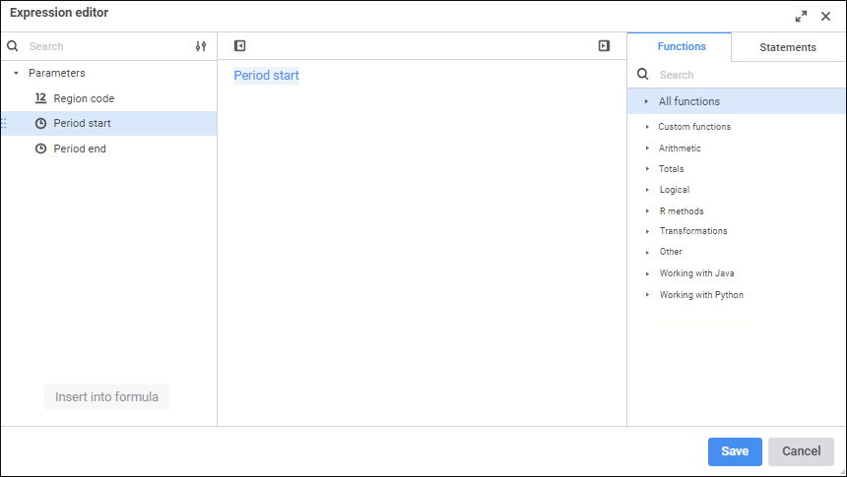This screenshot has width=847, height=477.
Task: Expand the All functions group
Action: [x=646, y=101]
